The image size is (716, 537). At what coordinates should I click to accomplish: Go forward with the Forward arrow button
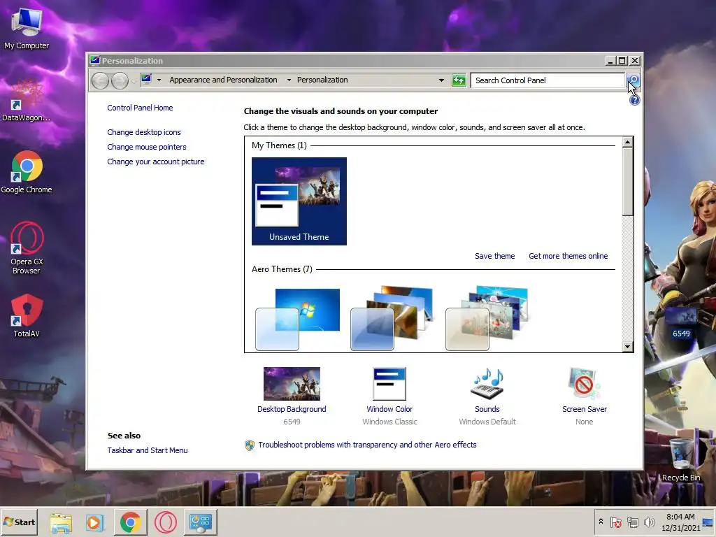tap(120, 81)
